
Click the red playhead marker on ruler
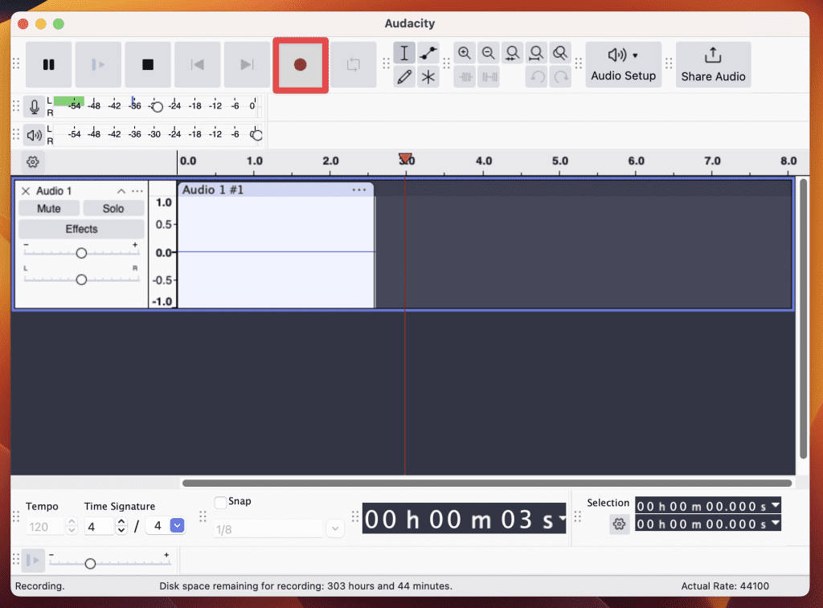405,158
